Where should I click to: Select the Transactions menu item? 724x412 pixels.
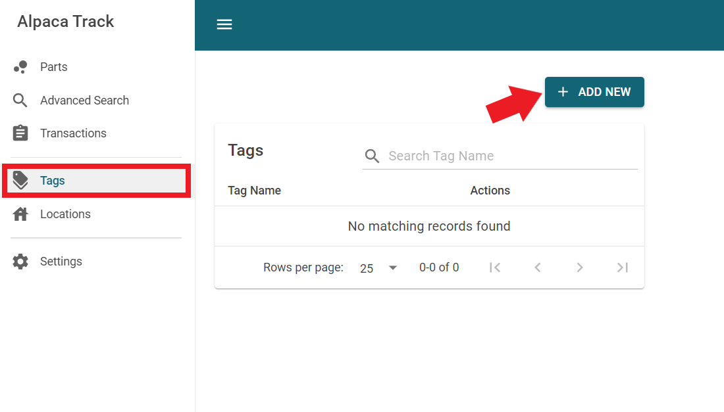pyautogui.click(x=73, y=133)
